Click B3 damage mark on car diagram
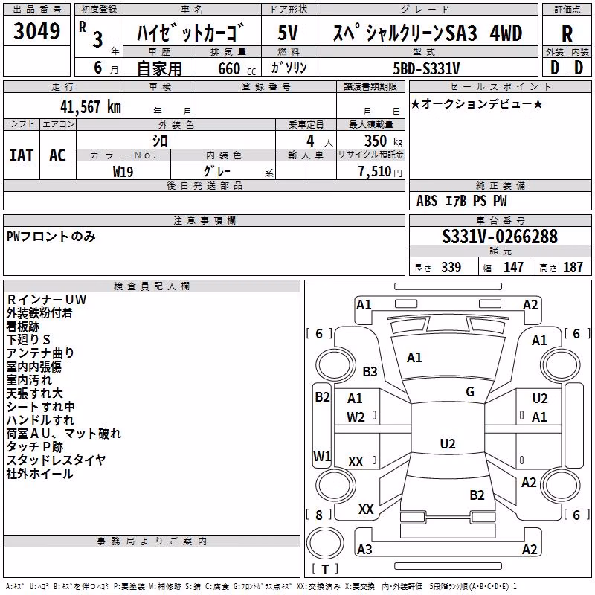The width and height of the screenshot is (595, 595). (370, 371)
